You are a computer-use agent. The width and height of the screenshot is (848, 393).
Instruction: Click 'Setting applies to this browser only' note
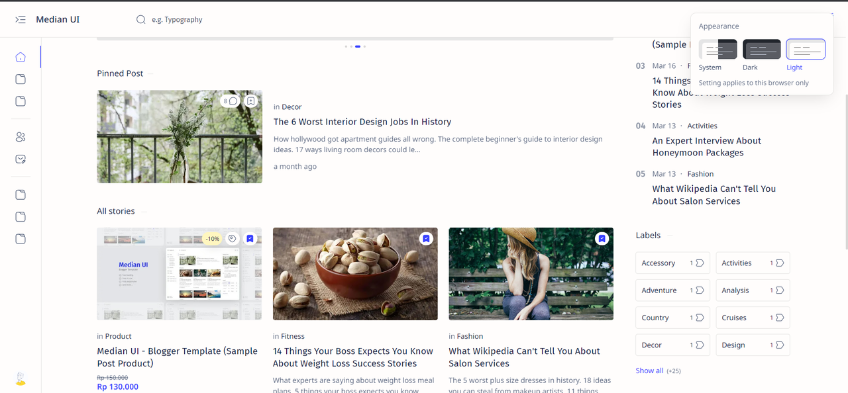(754, 83)
